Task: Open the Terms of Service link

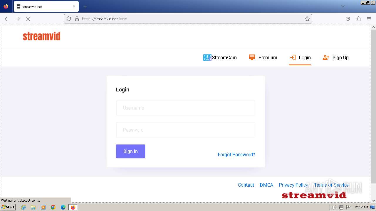Action: (x=331, y=185)
